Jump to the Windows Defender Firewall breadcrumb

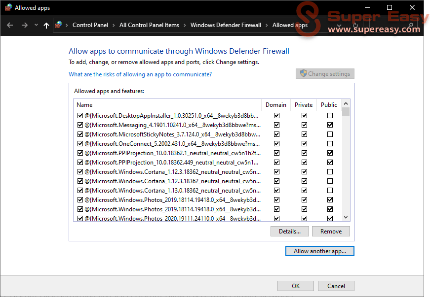click(x=226, y=25)
